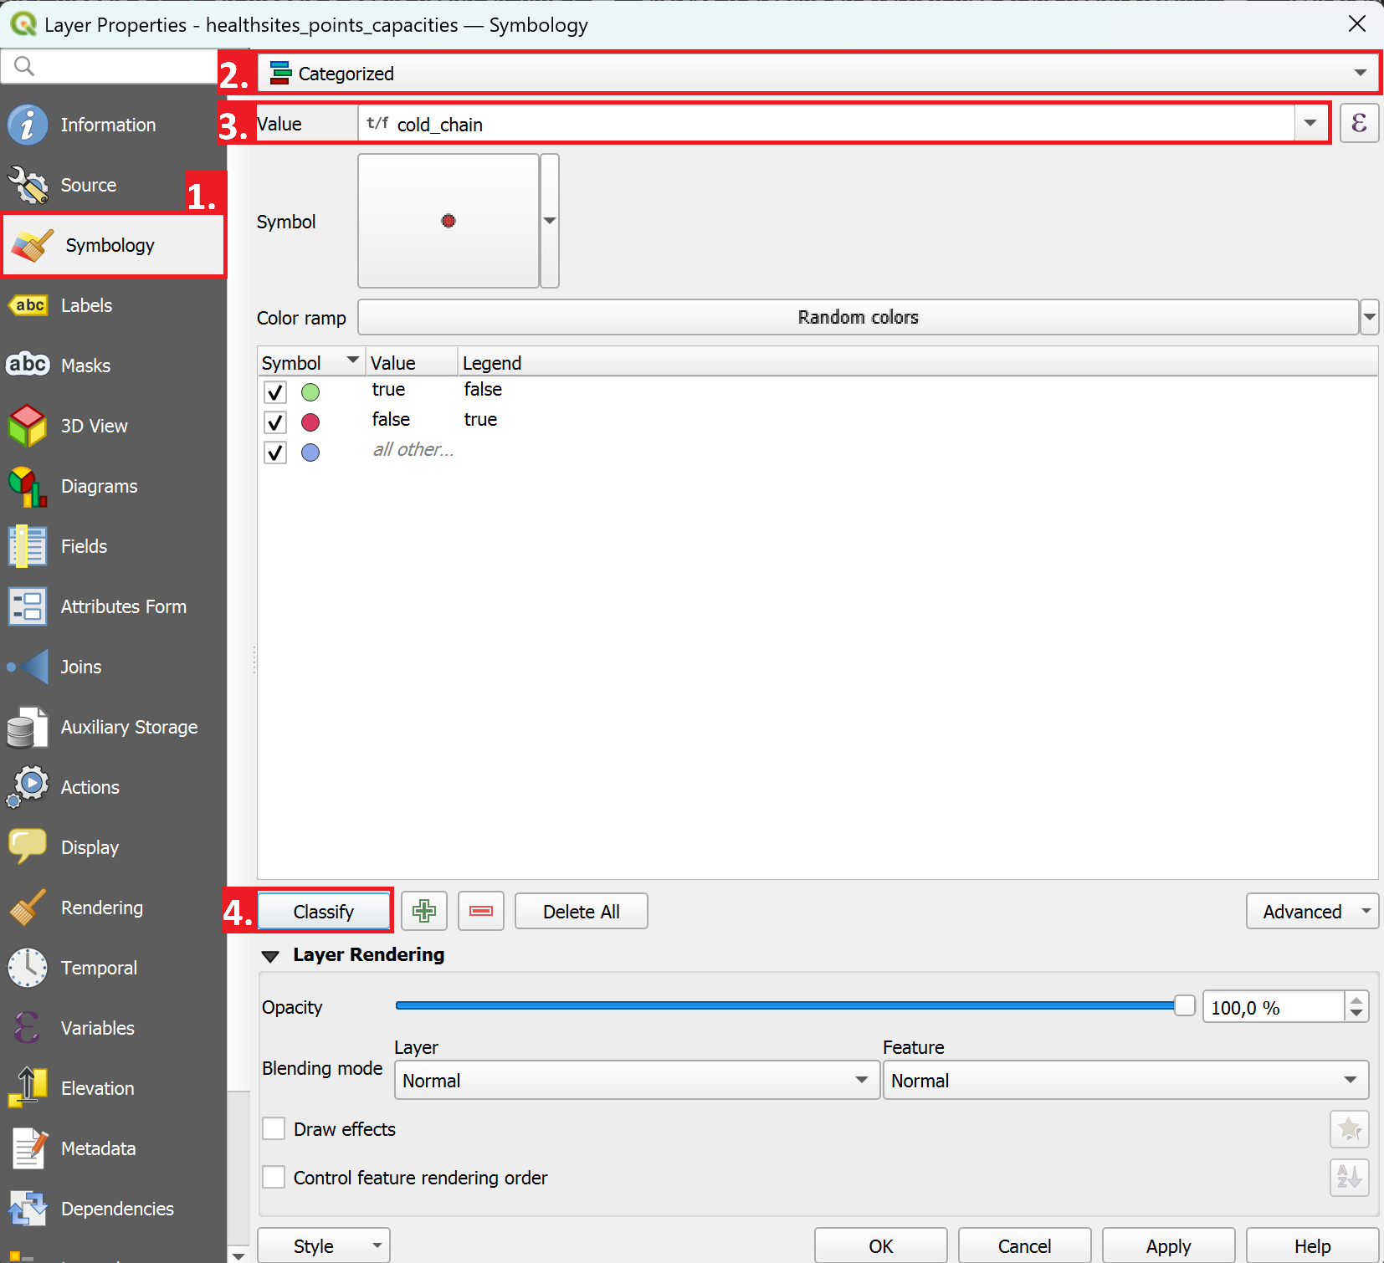
Task: Click the rendering order sort icon
Action: [x=1349, y=1178]
